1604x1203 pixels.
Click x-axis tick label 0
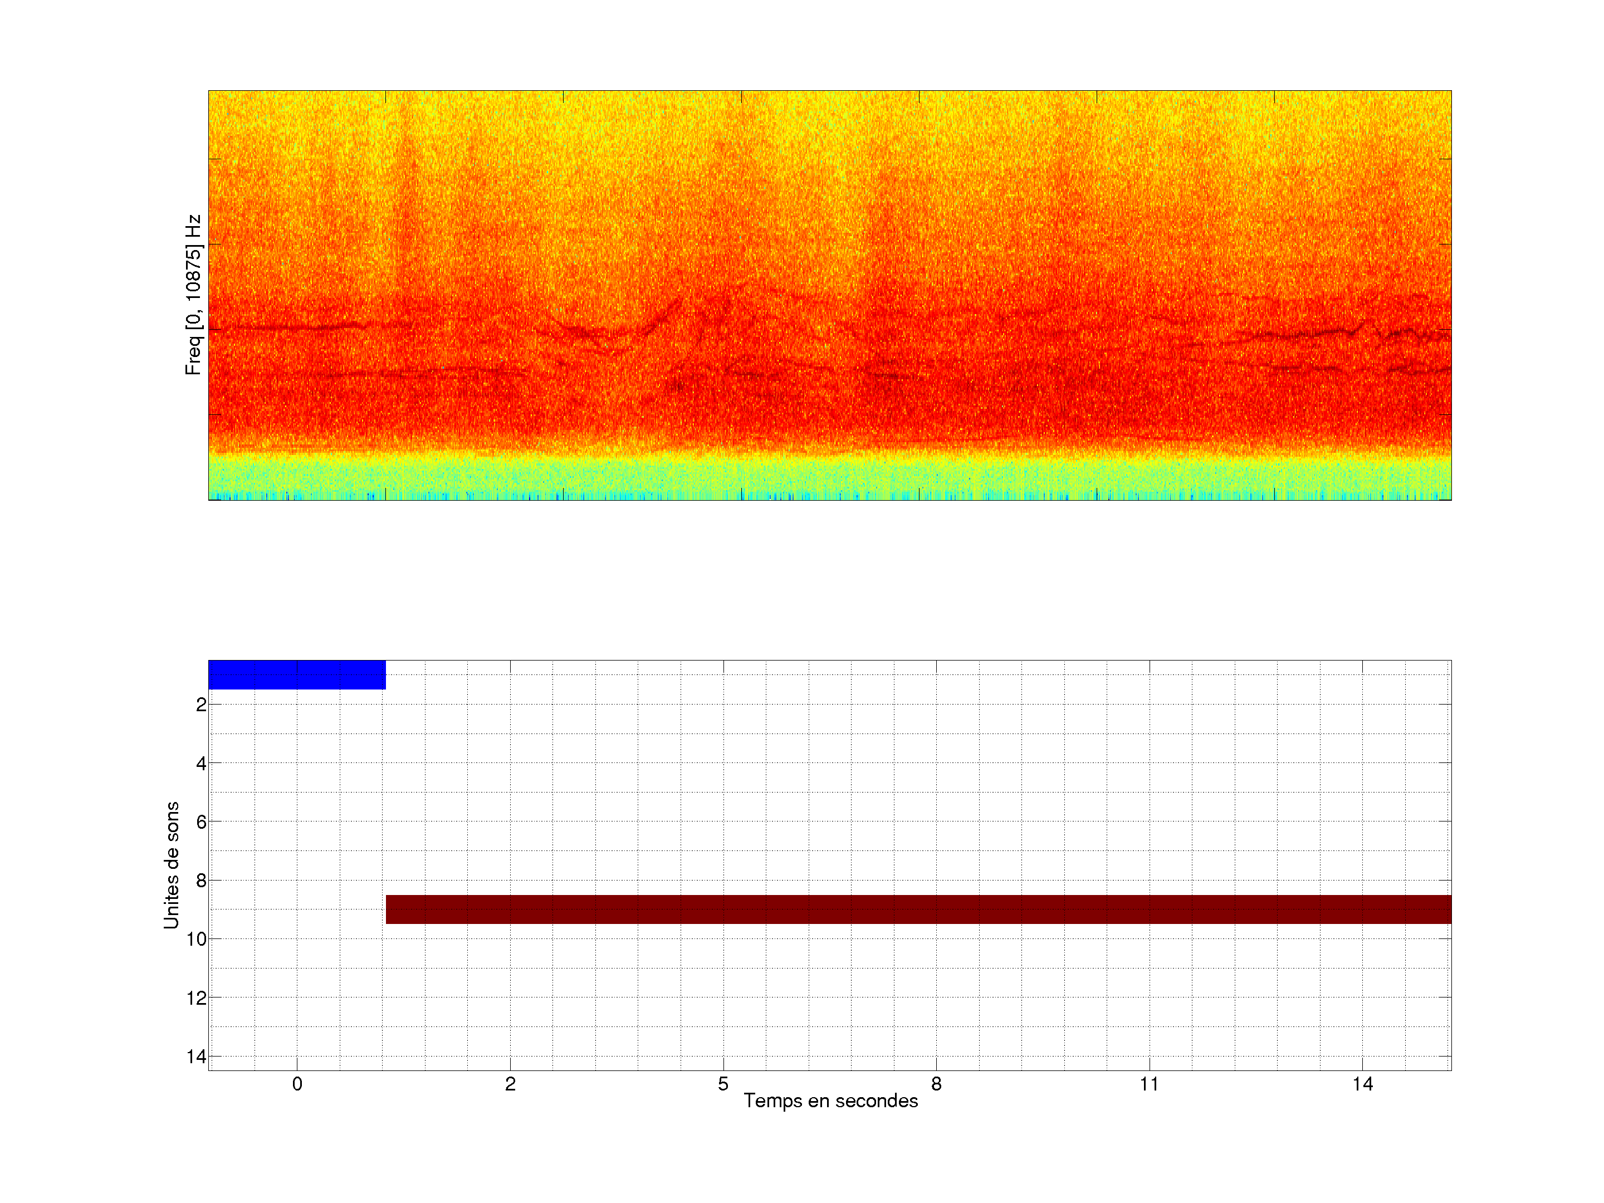(297, 1084)
